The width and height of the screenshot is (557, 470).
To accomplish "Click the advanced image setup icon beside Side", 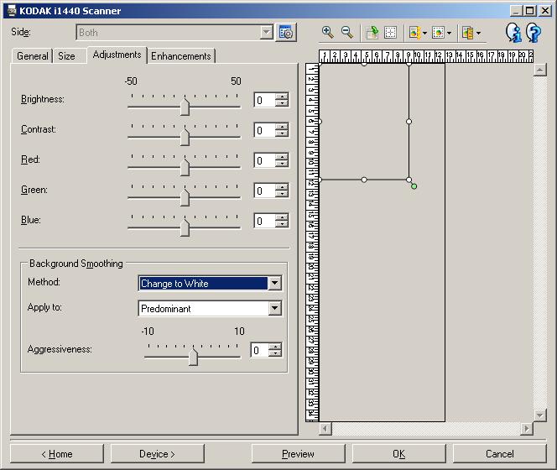I will coord(285,33).
